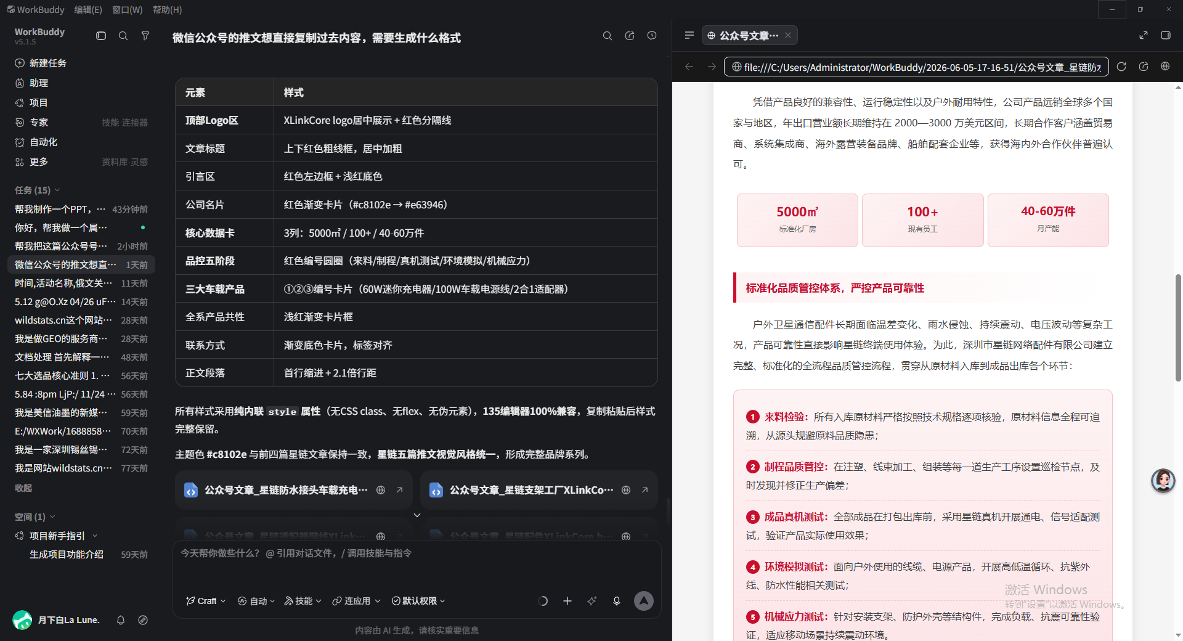Open the 窗口(W) menu
This screenshot has width=1183, height=641.
pos(128,10)
